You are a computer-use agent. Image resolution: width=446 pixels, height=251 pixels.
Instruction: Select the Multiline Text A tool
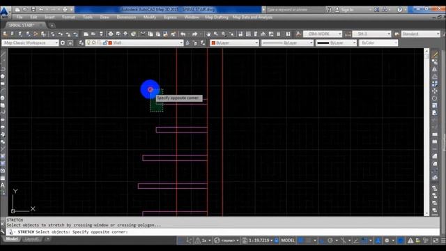(x=3, y=185)
